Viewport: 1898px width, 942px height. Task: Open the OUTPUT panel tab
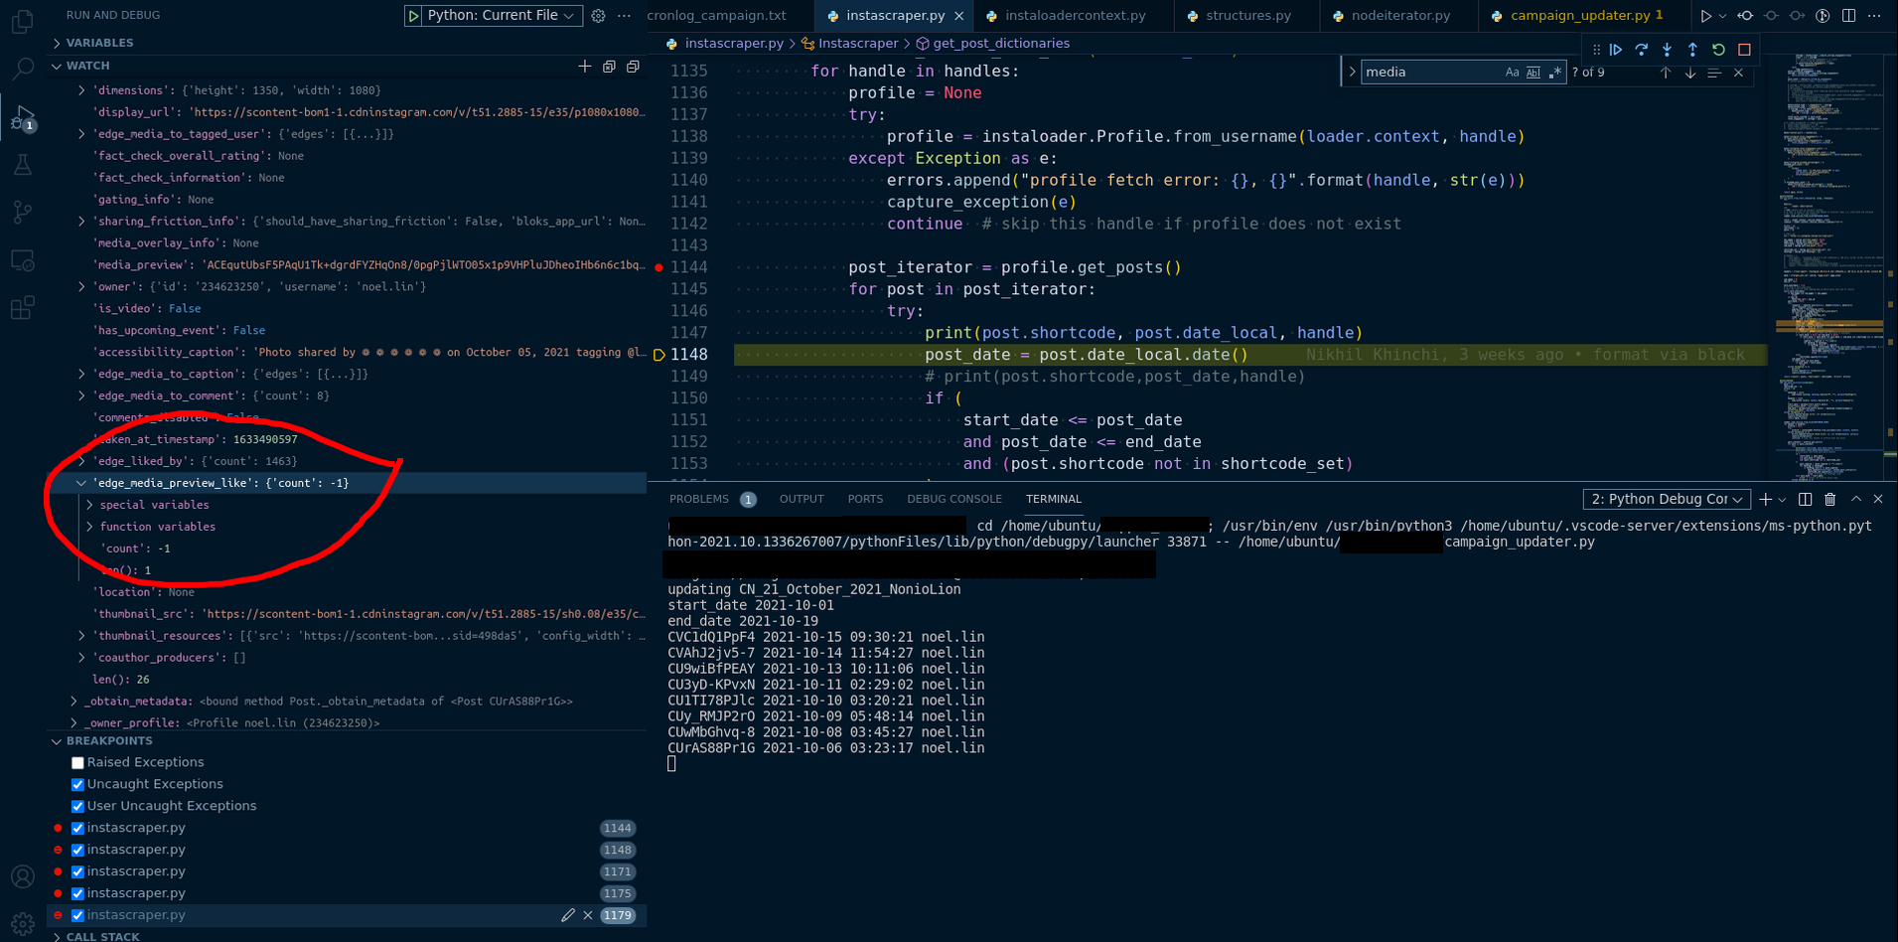point(802,500)
